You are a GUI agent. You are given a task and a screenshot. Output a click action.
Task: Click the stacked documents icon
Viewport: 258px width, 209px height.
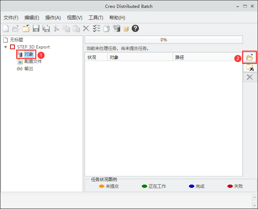coord(107,28)
